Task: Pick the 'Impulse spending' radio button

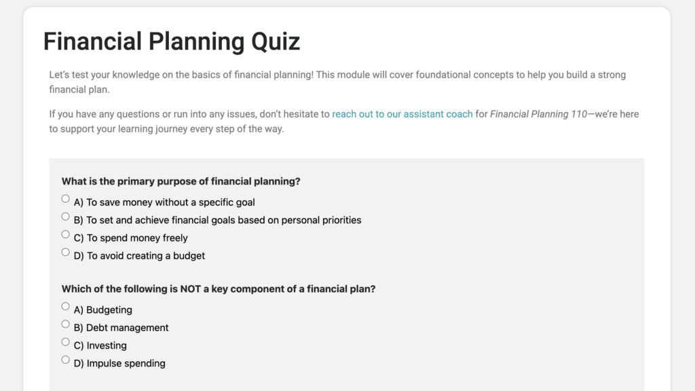Action: (x=66, y=360)
